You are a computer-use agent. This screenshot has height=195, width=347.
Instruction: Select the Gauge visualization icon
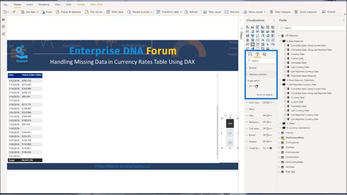[263, 40]
